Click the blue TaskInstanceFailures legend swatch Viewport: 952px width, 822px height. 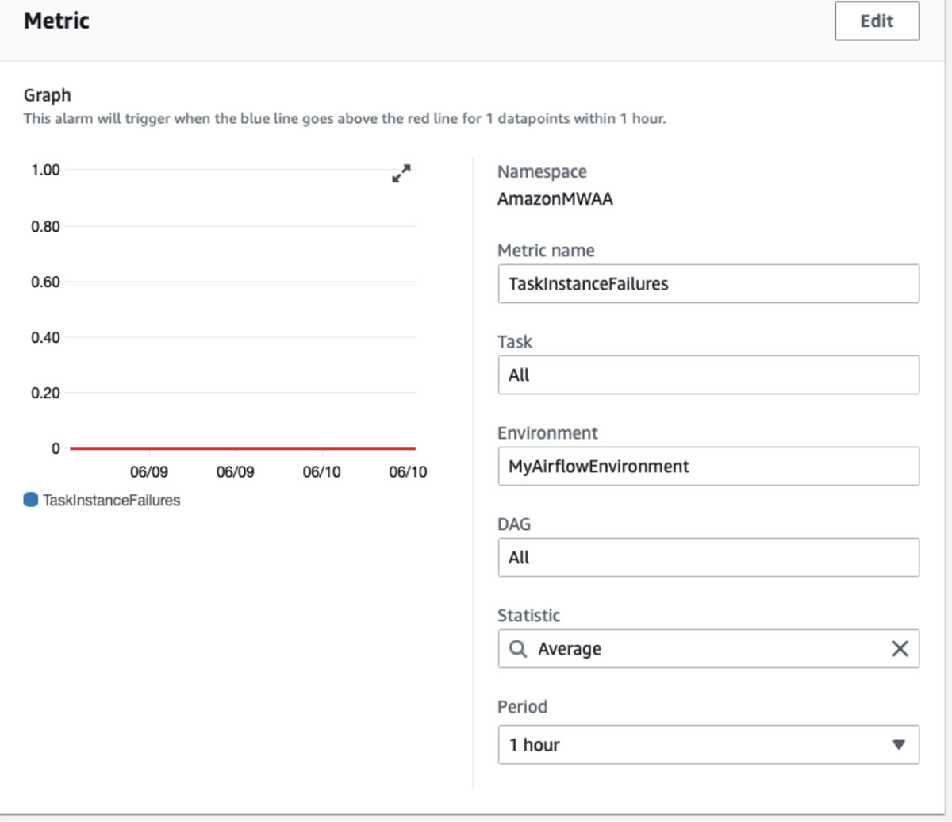31,500
